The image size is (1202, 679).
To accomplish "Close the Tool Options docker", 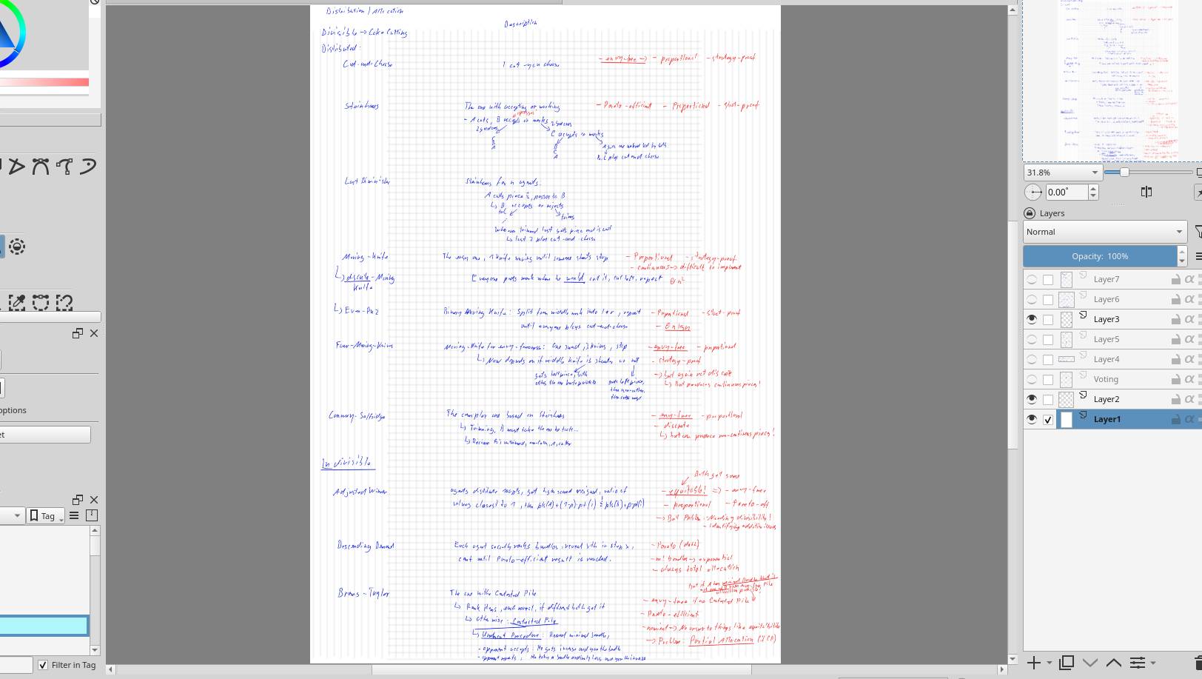I will click(x=94, y=333).
